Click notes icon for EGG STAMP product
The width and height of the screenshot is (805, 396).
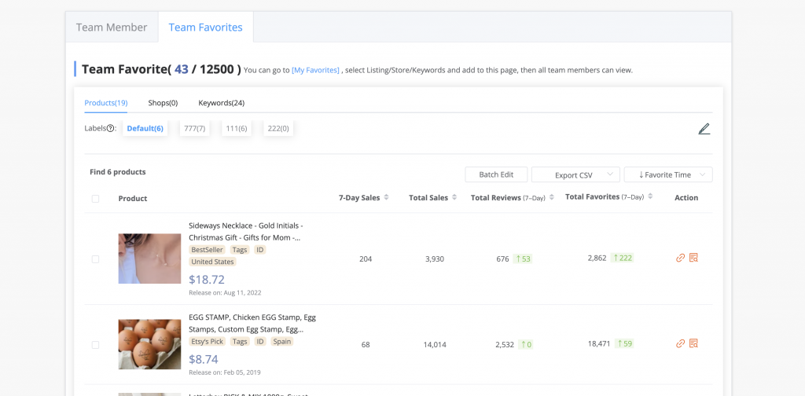click(693, 343)
